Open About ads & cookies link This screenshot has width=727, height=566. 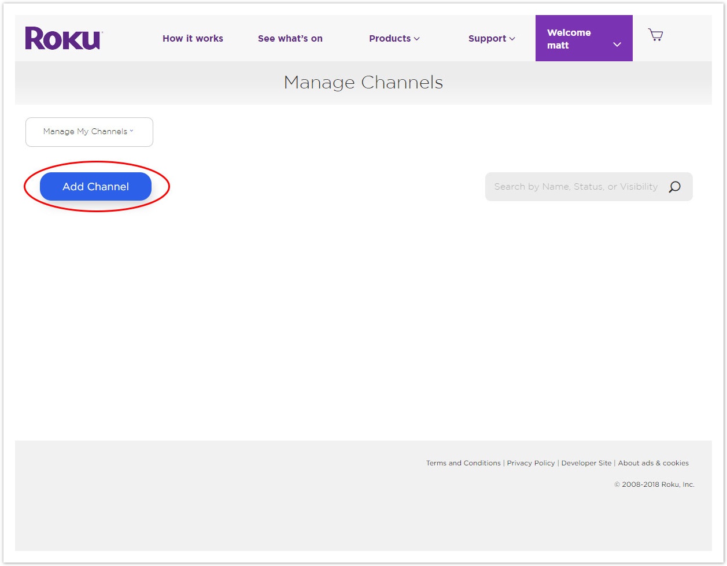tap(654, 463)
